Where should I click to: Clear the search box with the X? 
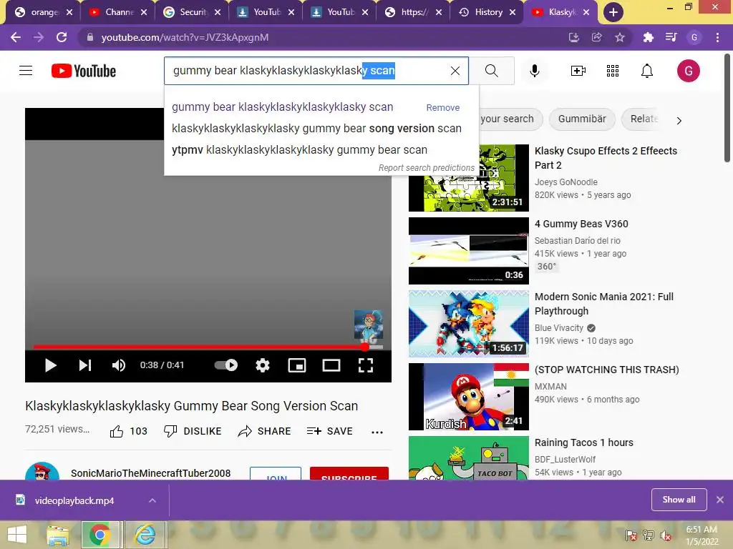coord(455,71)
